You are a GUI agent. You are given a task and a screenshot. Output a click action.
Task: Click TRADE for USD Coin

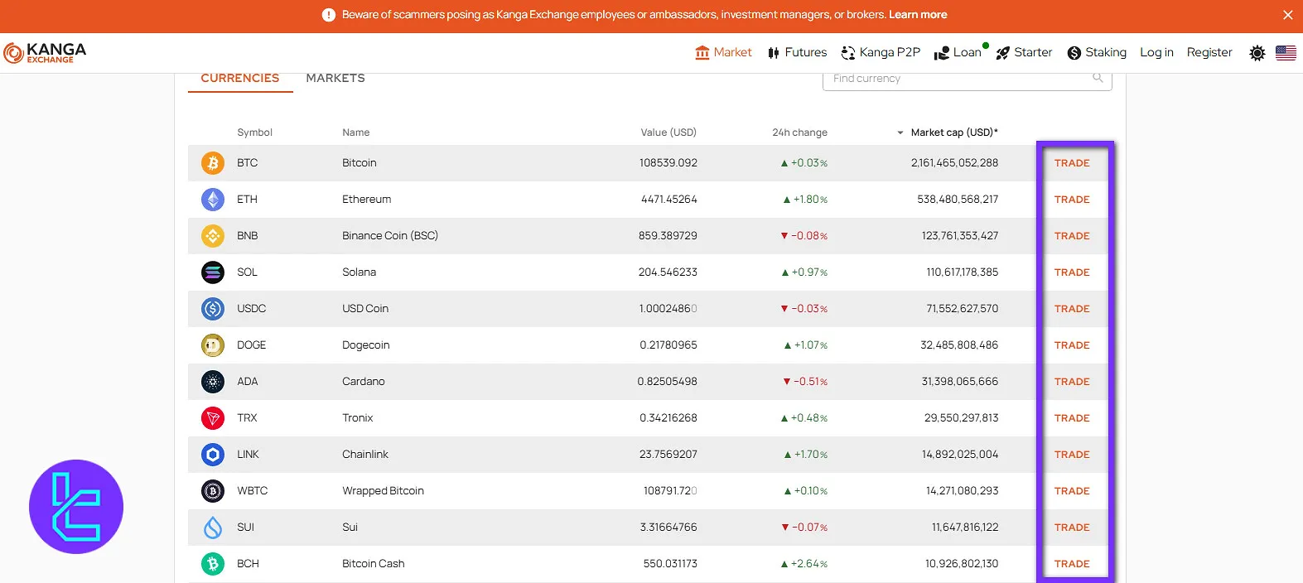click(1072, 309)
